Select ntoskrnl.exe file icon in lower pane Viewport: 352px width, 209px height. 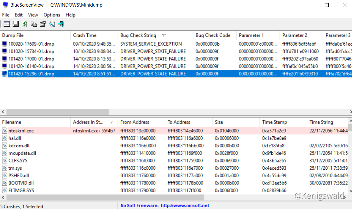pos(5,131)
